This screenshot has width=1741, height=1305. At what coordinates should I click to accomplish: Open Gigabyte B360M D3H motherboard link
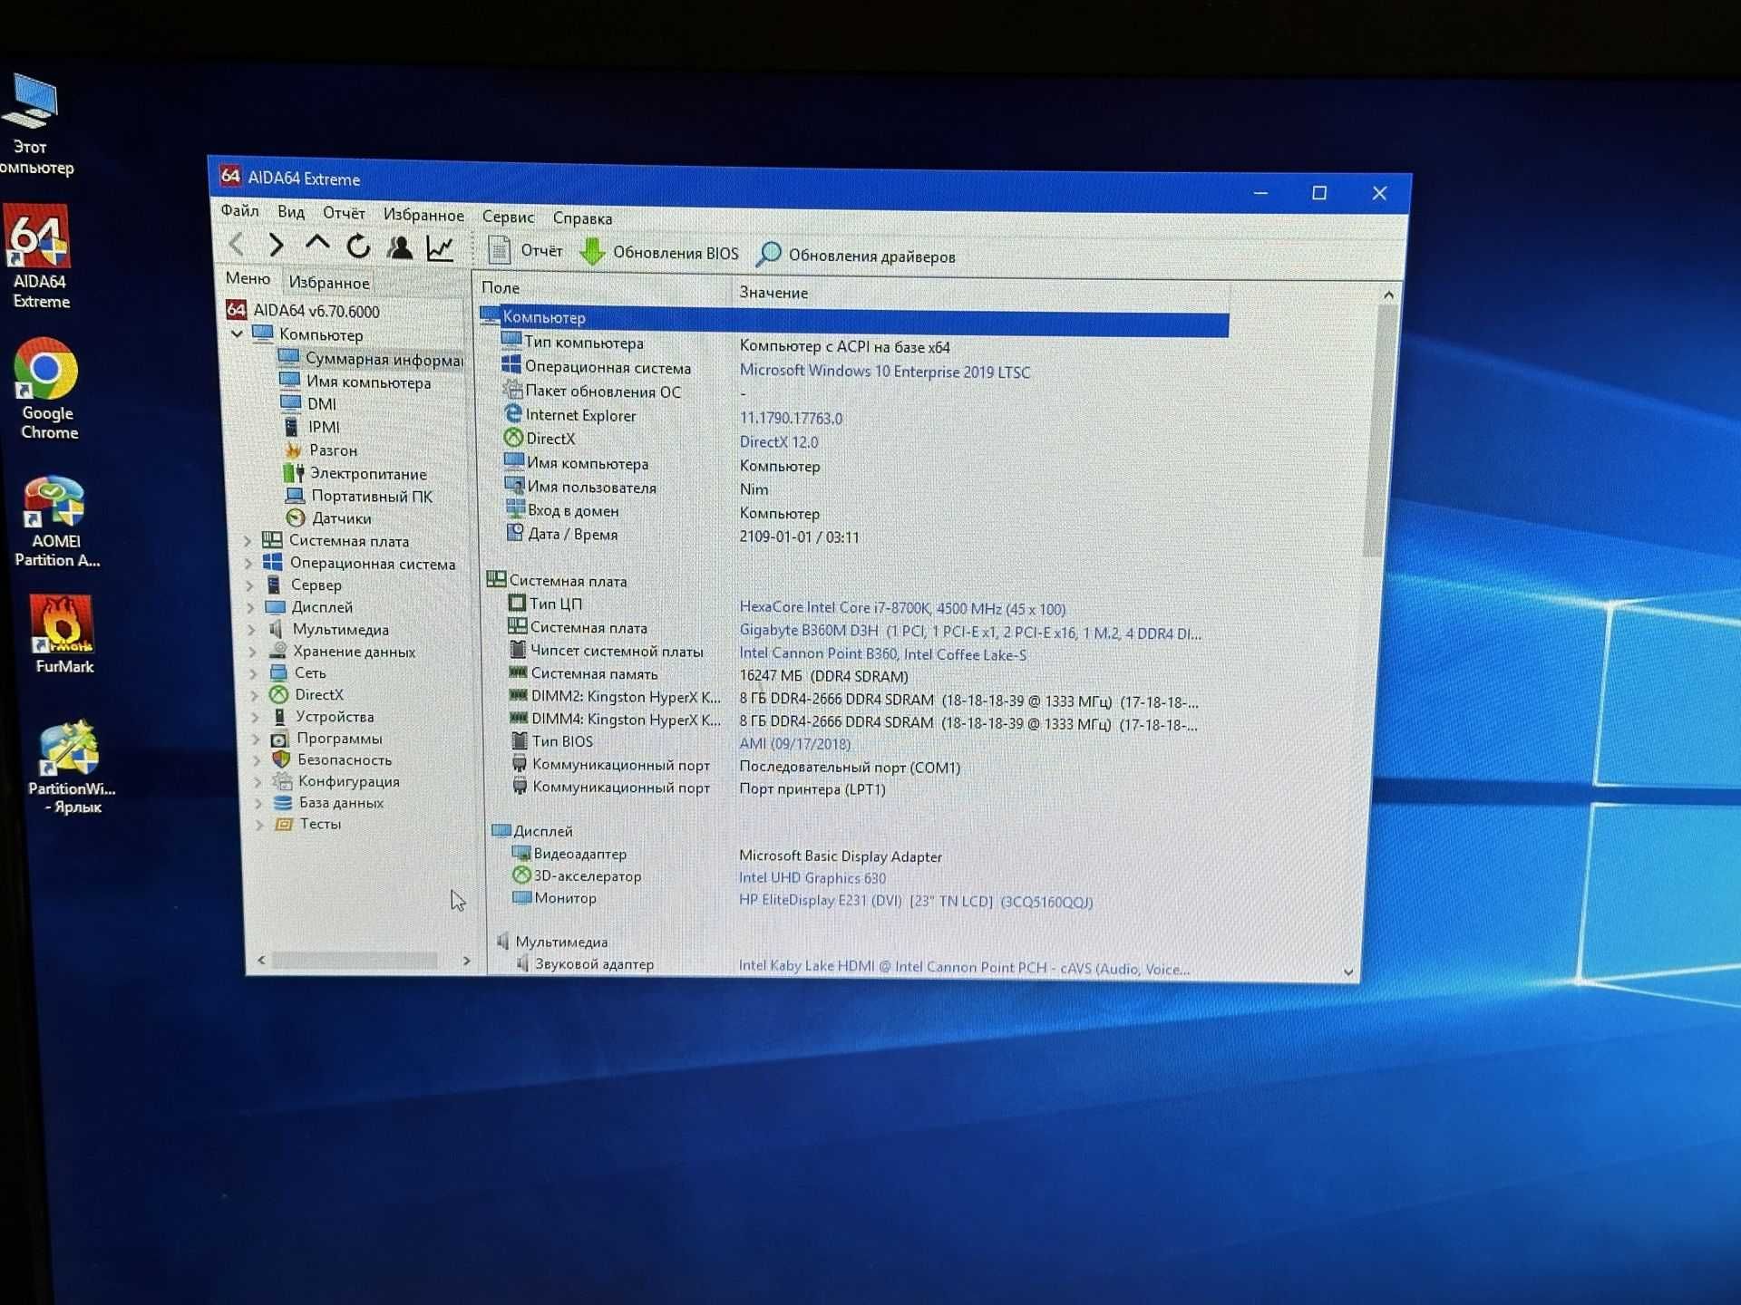tap(969, 632)
